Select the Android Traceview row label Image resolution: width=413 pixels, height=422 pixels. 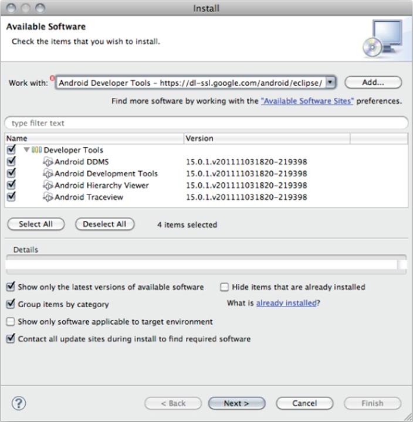click(x=89, y=198)
